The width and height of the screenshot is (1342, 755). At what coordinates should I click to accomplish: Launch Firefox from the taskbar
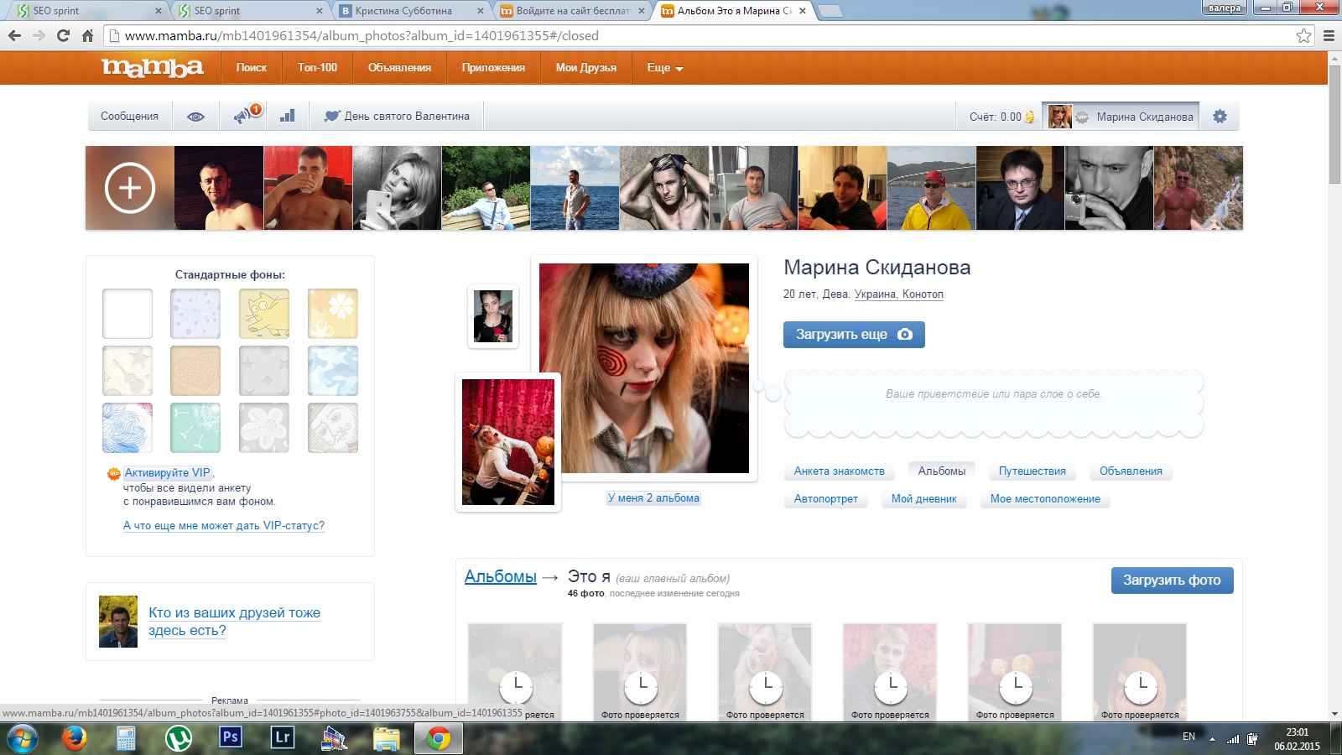(x=75, y=738)
